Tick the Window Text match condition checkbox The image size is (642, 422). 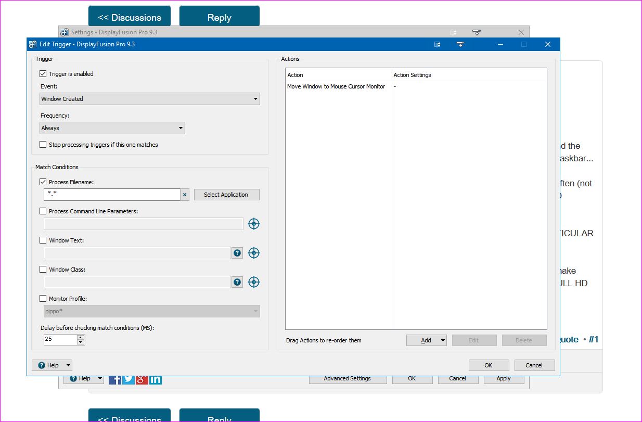point(43,240)
